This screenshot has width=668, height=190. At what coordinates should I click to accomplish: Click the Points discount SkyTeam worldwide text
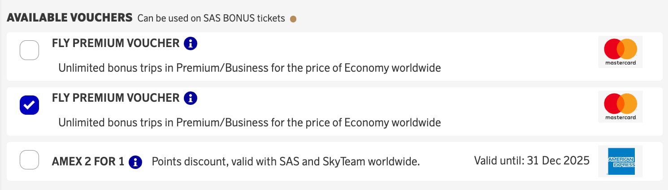[x=286, y=161]
